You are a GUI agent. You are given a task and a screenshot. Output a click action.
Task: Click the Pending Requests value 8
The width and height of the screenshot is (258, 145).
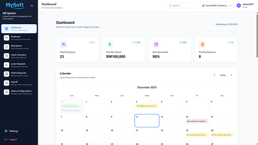click(x=200, y=57)
